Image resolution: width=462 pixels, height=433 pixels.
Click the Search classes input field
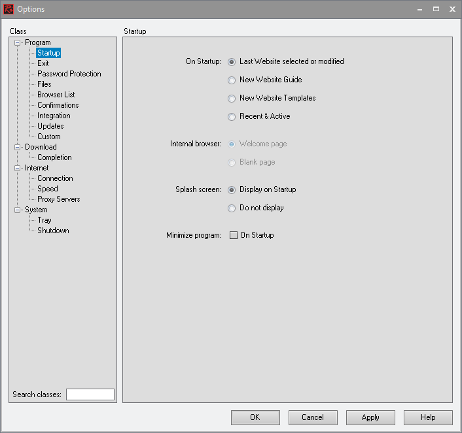[90, 394]
